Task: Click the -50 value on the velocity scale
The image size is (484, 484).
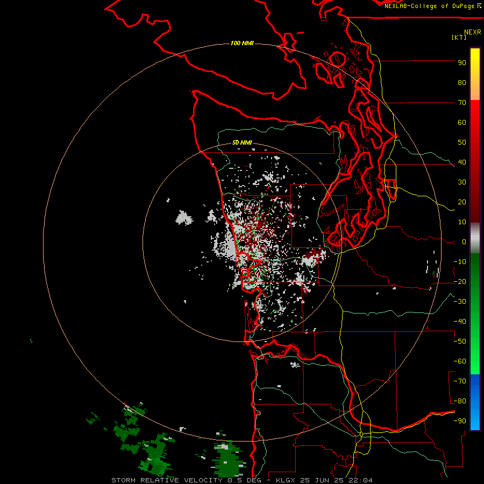Action: click(460, 341)
